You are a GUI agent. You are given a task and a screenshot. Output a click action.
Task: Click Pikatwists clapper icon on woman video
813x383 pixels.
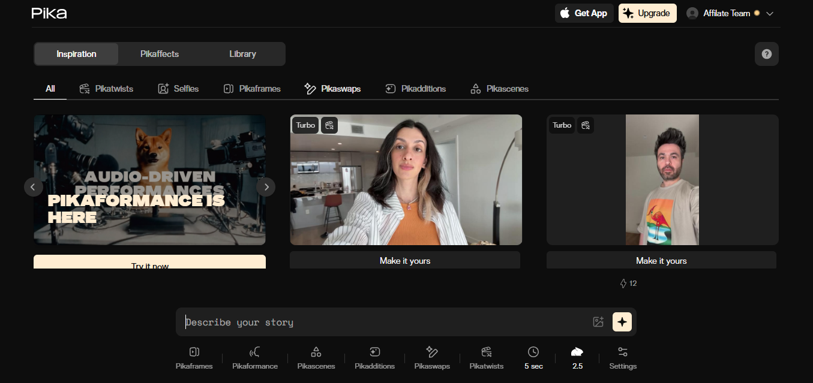(x=329, y=125)
